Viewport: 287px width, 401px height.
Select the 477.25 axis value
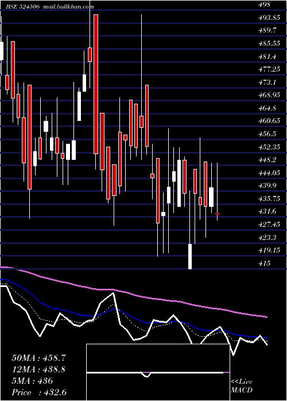click(269, 69)
